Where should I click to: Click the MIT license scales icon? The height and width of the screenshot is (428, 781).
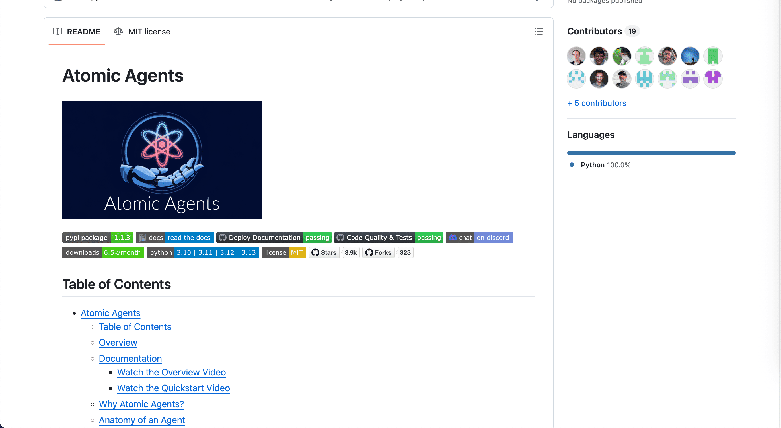click(118, 32)
